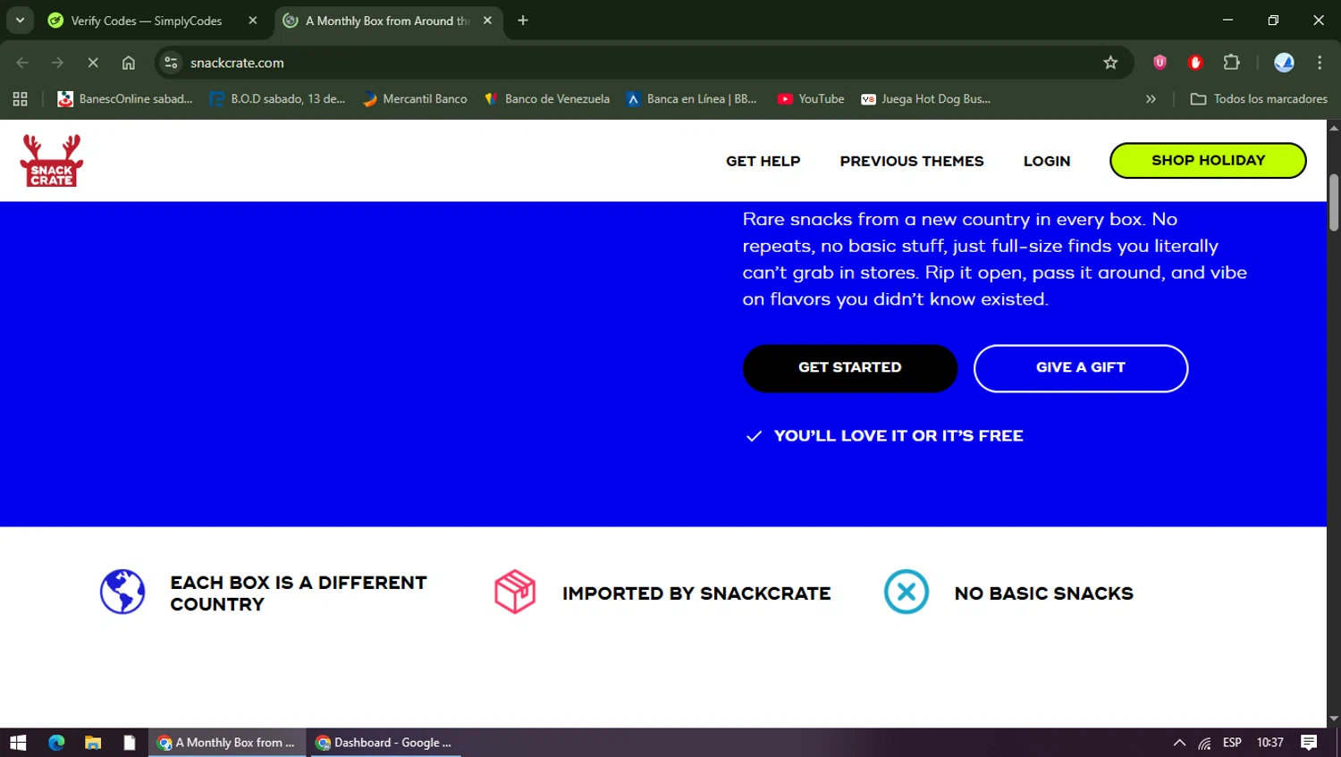1341x757 pixels.
Task: Click EACH BOX IS A DIFFERENT COUNTRY text
Action: 299,593
